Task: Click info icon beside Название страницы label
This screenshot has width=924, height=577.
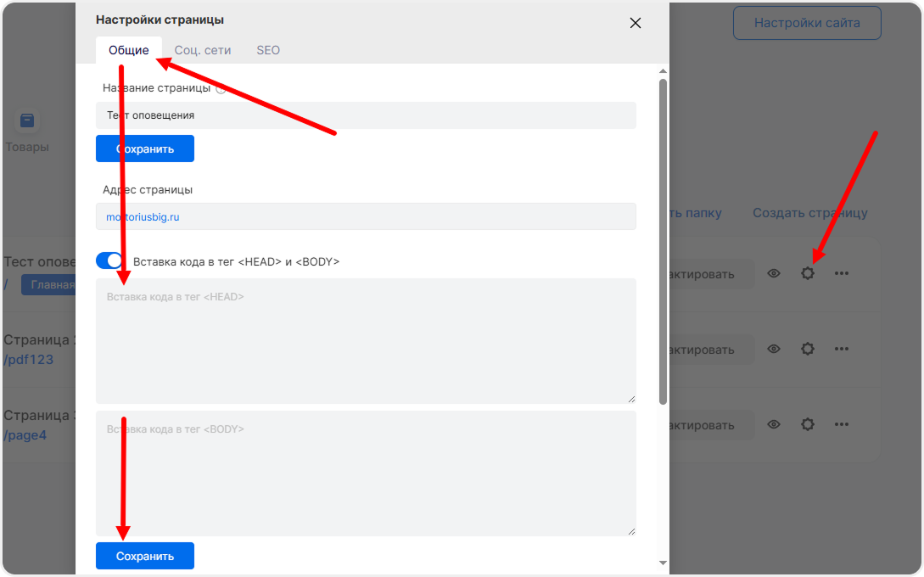Action: coord(221,88)
